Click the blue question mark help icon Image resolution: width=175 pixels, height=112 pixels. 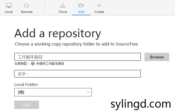(33, 63)
